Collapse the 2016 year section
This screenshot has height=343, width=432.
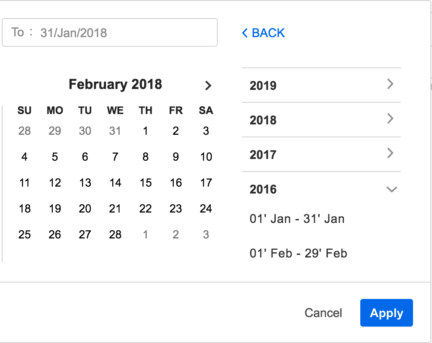(321, 189)
